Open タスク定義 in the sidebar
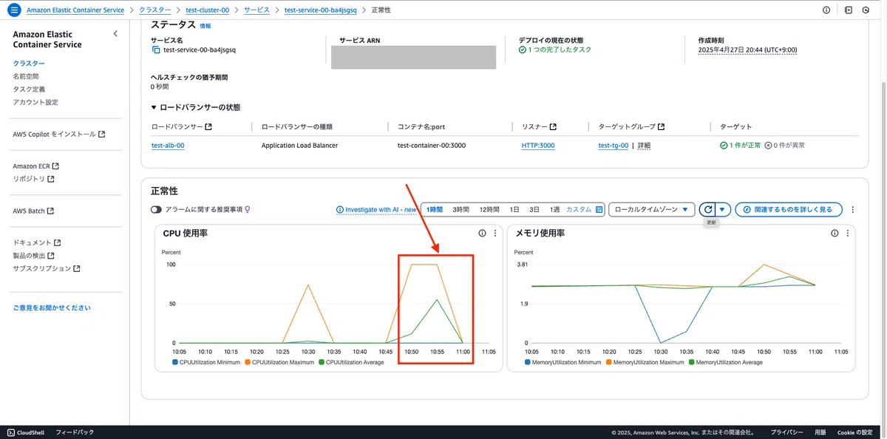This screenshot has width=887, height=439. 29,89
